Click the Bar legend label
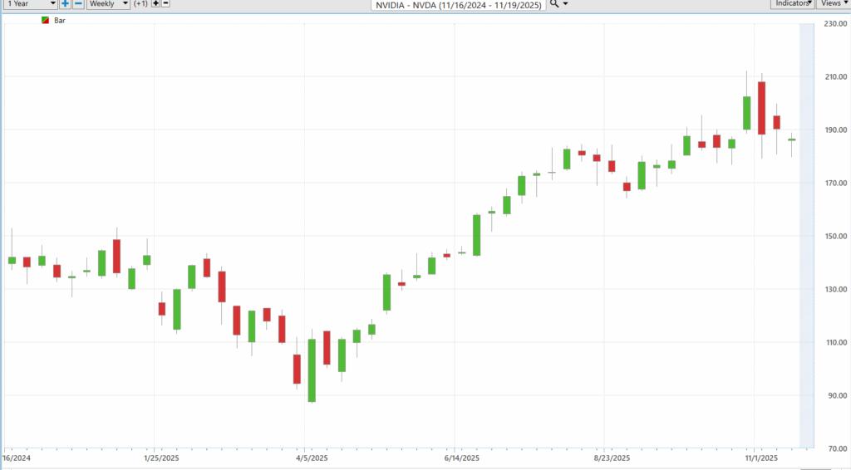 click(x=60, y=21)
